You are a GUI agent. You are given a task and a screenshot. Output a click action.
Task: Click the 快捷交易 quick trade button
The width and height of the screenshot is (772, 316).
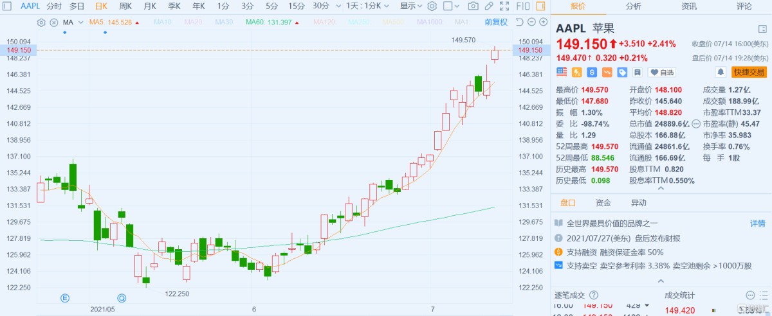coord(749,72)
